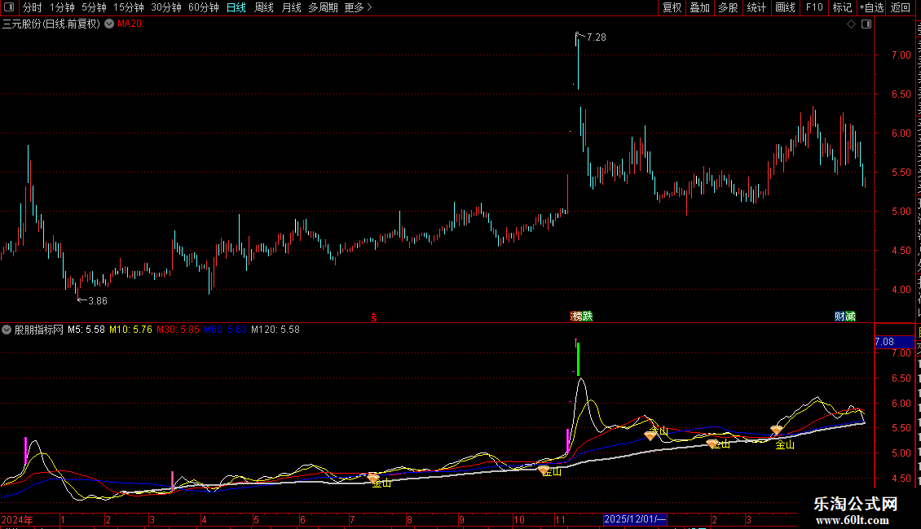Image resolution: width=921 pixels, height=529 pixels.
Task: Click month 11 on the timeline axis
Action: coord(560,519)
